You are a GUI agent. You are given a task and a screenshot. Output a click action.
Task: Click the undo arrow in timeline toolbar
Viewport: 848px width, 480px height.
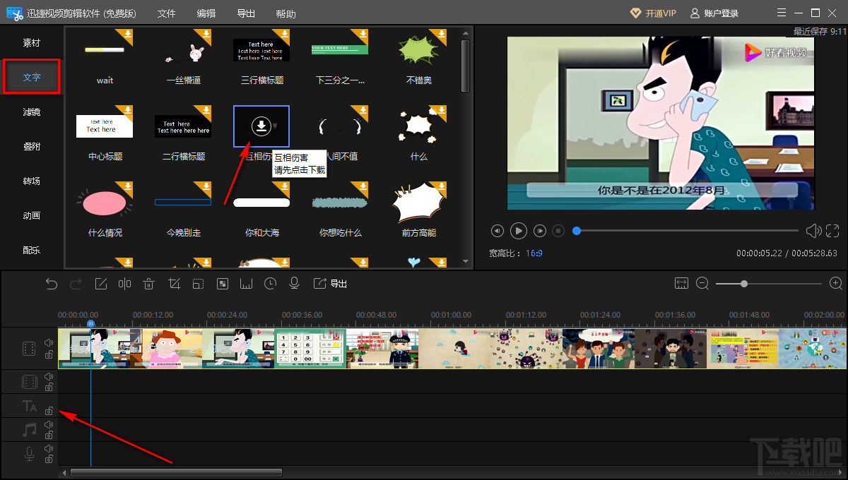pyautogui.click(x=52, y=284)
